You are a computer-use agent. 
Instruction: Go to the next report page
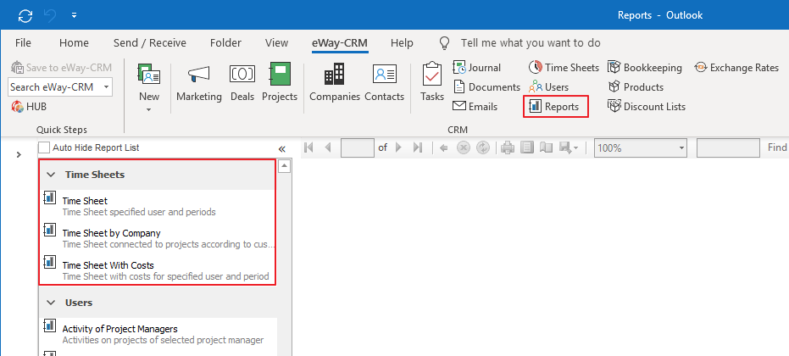399,147
